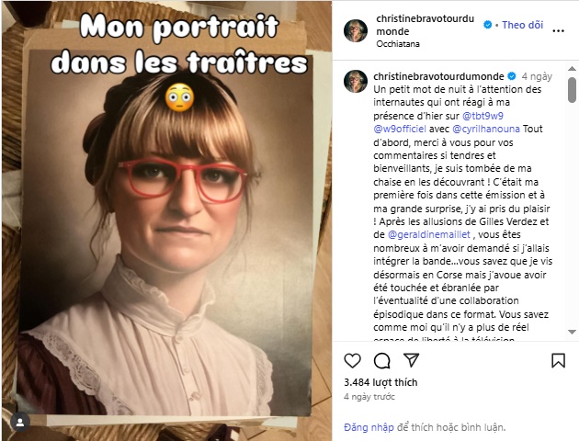Image resolution: width=579 pixels, height=441 pixels.
Task: Click verified badge in caption username
Action: click(512, 76)
